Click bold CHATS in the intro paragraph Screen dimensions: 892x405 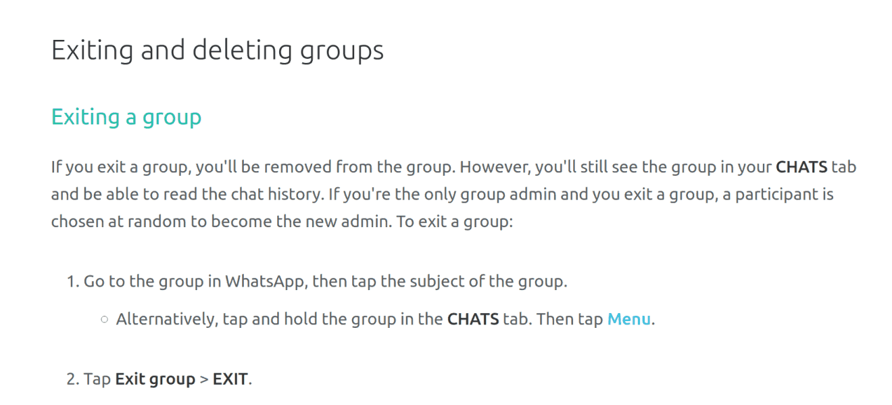coord(801,166)
